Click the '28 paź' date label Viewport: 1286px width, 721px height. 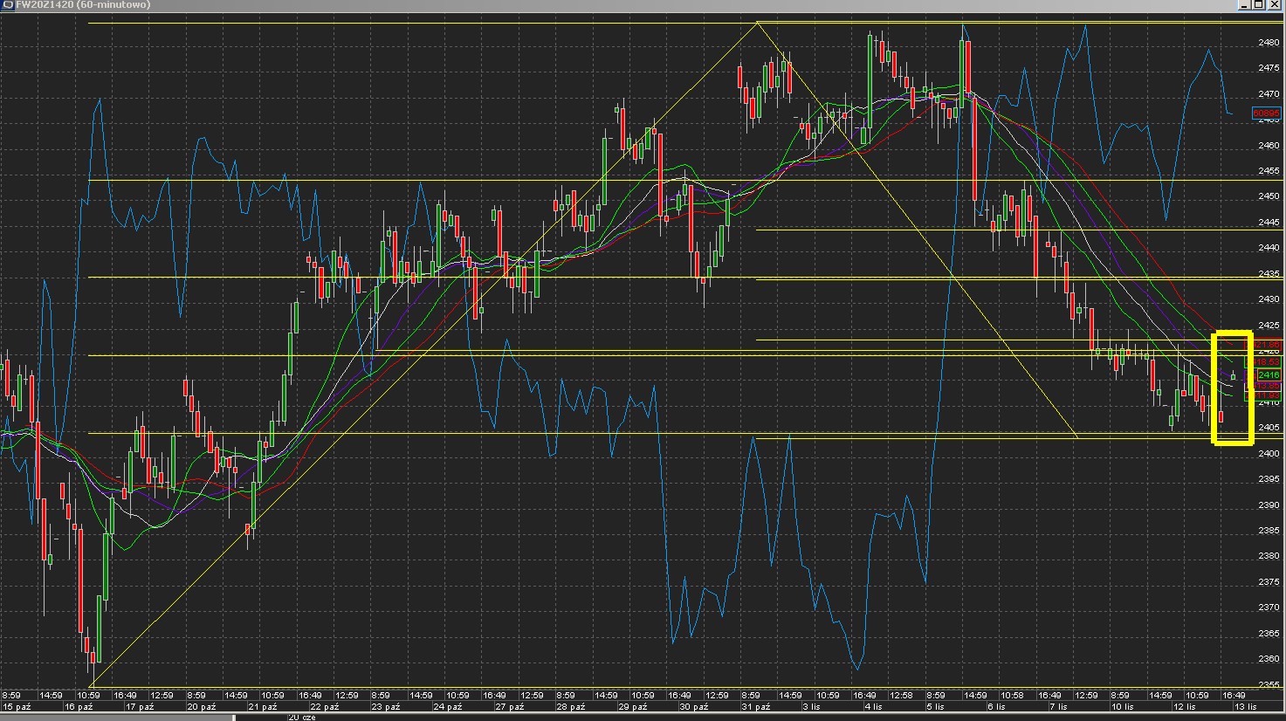pyautogui.click(x=571, y=706)
